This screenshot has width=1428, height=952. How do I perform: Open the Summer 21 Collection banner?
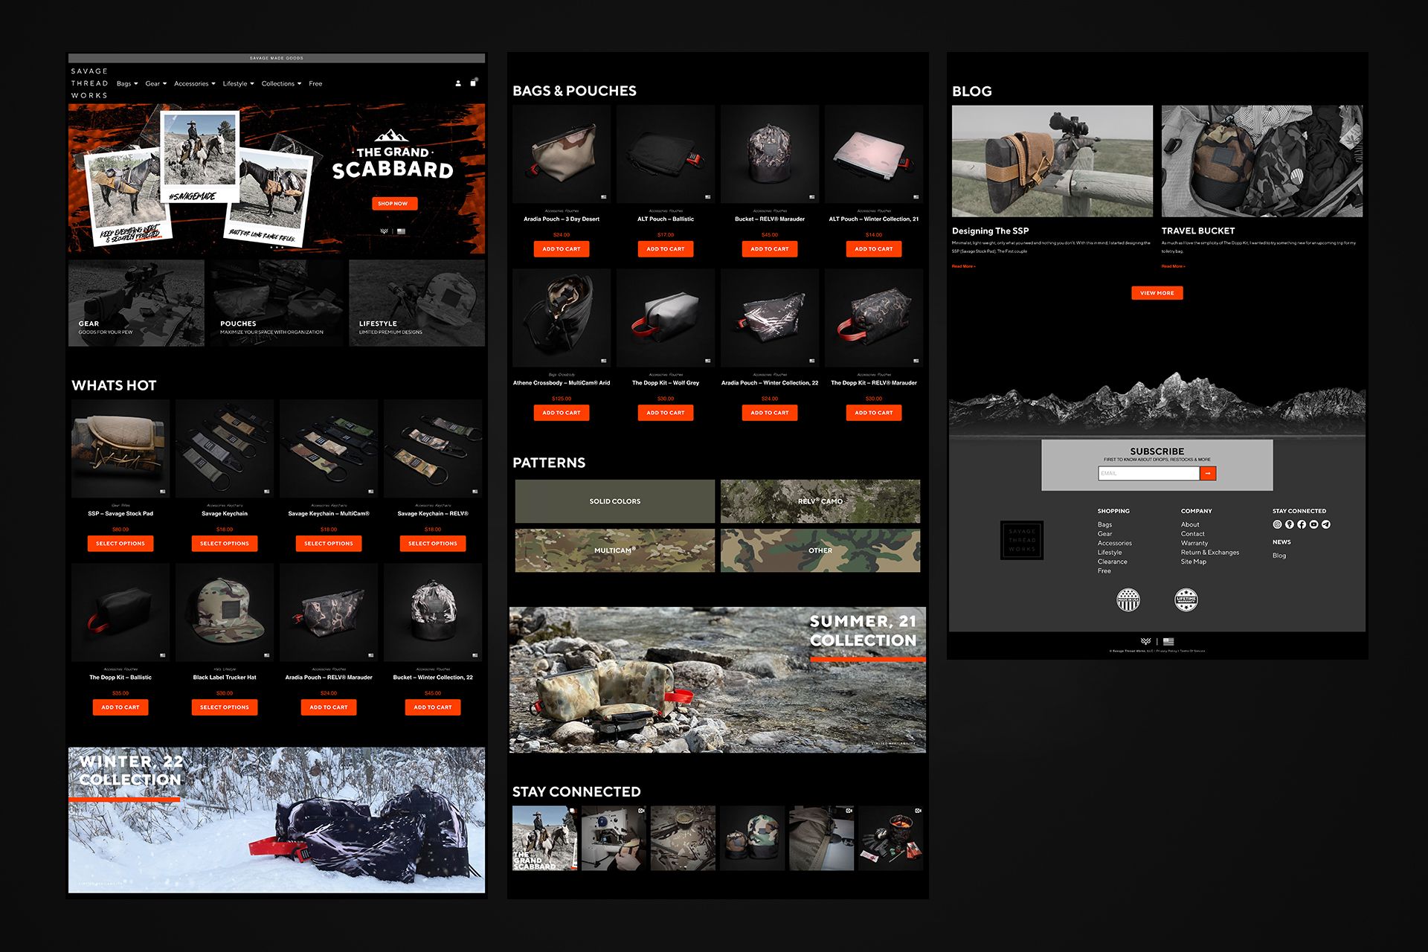coord(718,680)
